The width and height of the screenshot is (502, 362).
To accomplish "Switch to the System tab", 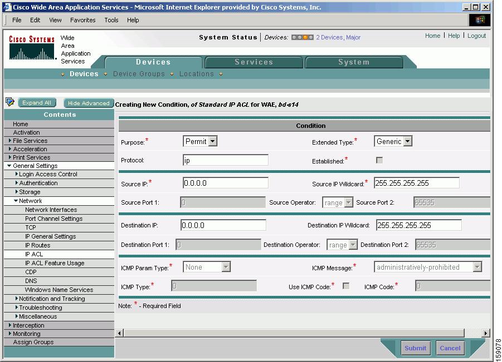I will [x=354, y=62].
